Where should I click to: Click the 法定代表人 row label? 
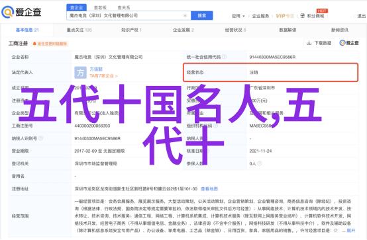pyautogui.click(x=23, y=73)
